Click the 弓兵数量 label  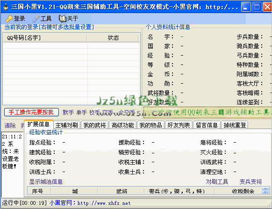click(250, 55)
